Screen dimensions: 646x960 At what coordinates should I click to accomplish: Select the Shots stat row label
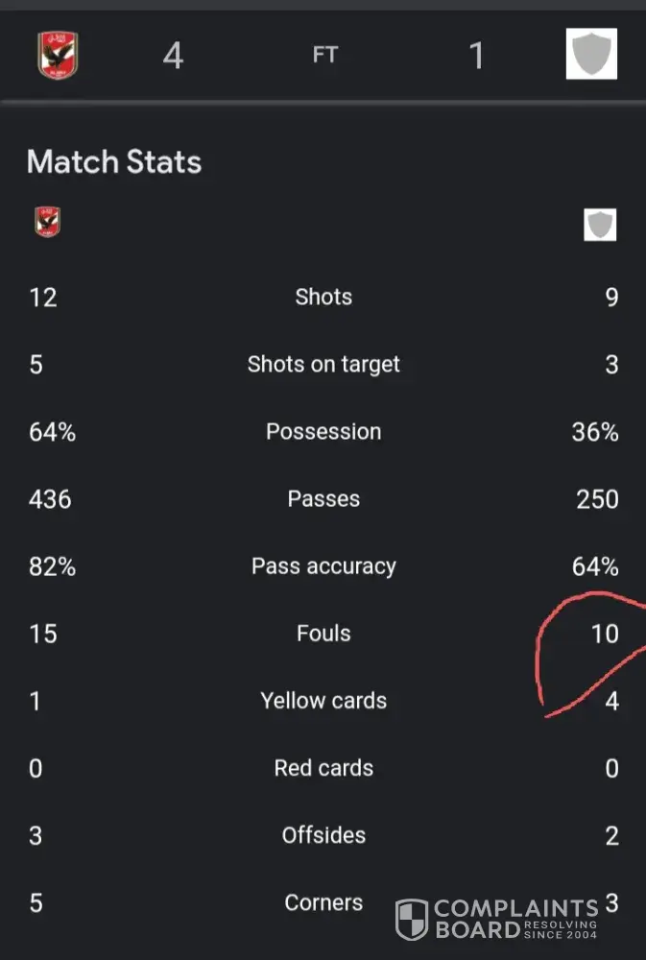click(323, 297)
